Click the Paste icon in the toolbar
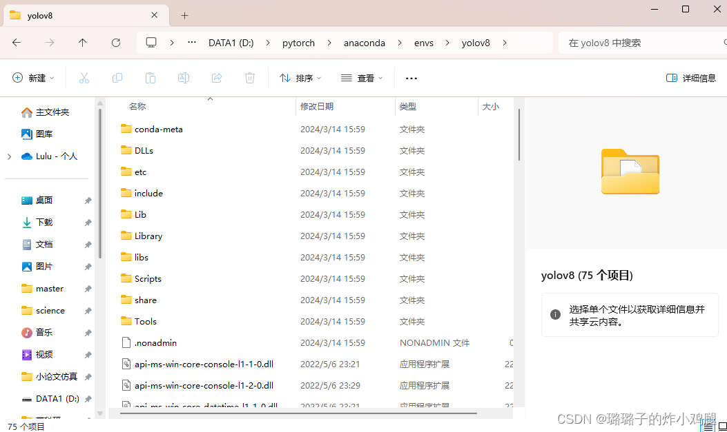The height and width of the screenshot is (432, 727). tap(151, 78)
